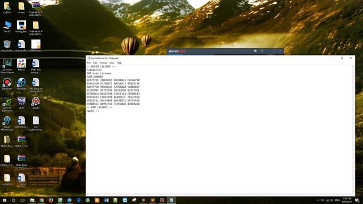Select 3D Vision Photo Viewer shortcut

(7, 66)
